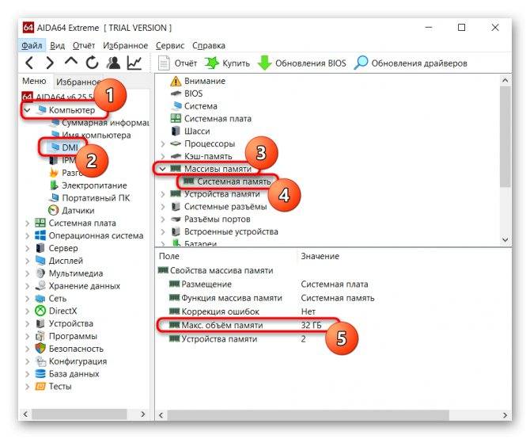
Task: Select the Коррекция ошибок row
Action: coord(242,311)
